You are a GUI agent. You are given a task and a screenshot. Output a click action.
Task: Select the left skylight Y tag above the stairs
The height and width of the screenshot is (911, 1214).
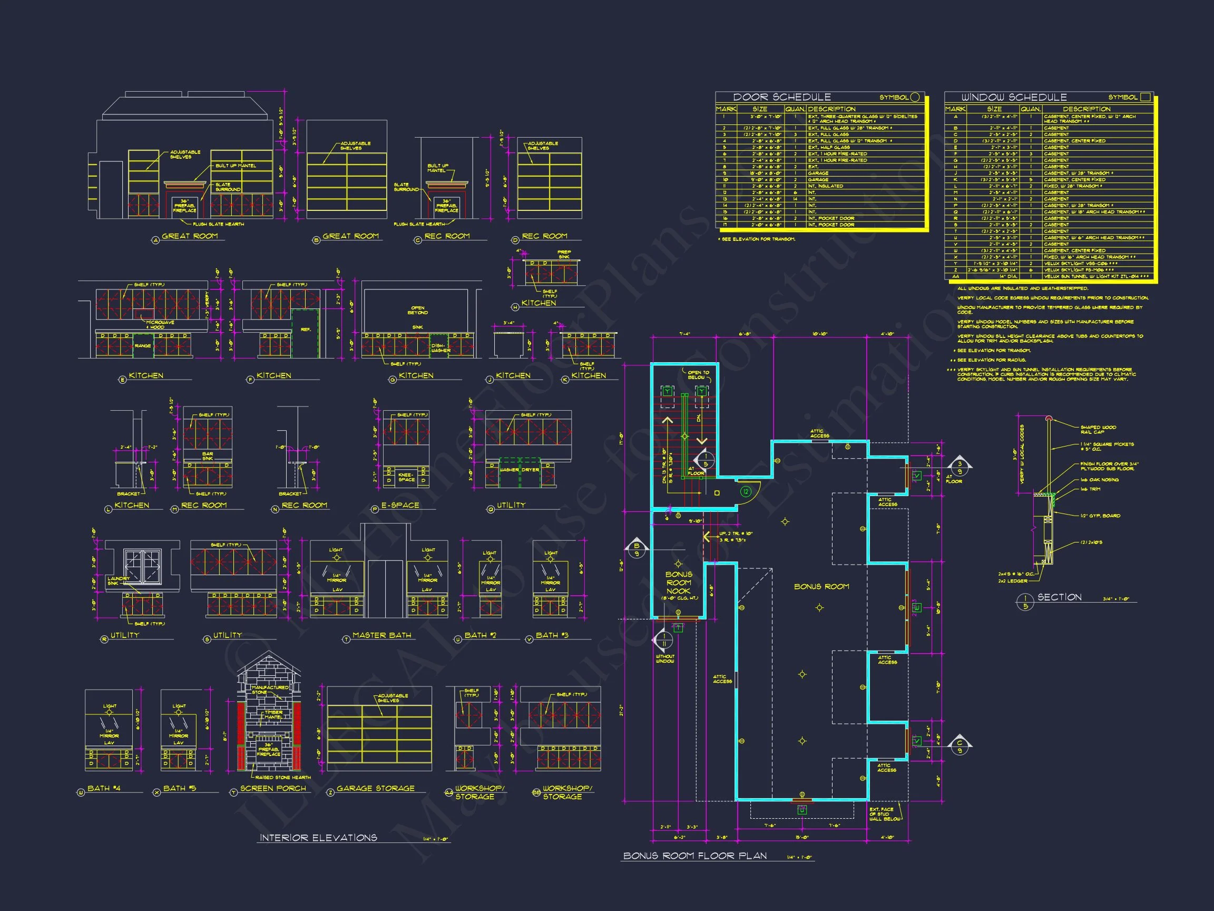(668, 392)
